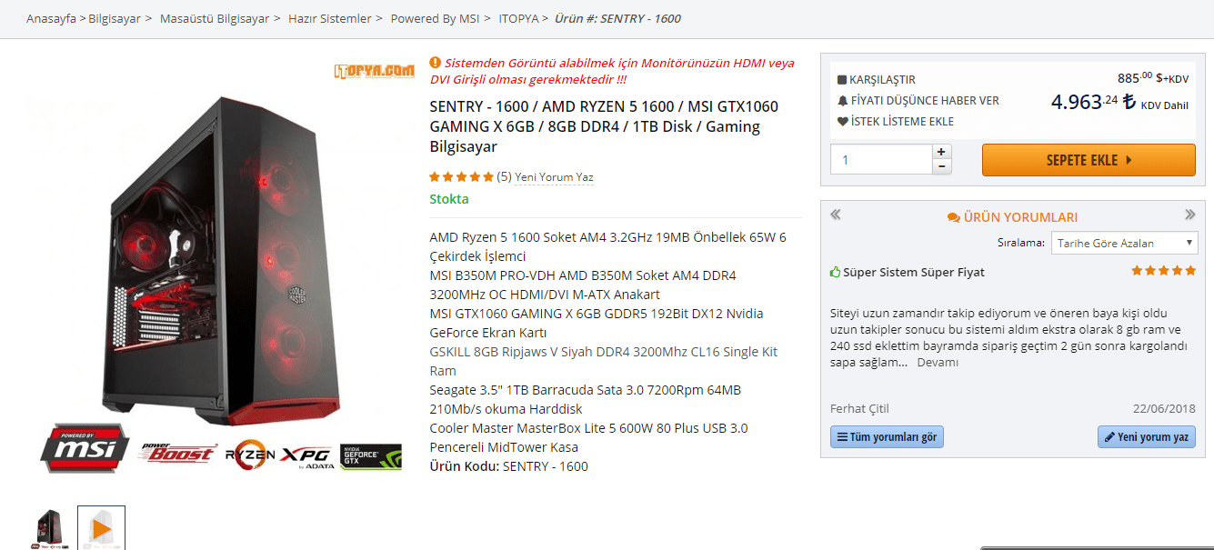Go to previous review using left arrows

click(x=836, y=215)
